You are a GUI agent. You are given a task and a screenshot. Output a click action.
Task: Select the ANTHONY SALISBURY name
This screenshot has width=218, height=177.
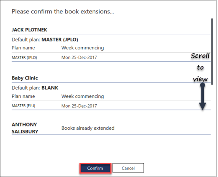pyautogui.click(x=25, y=128)
